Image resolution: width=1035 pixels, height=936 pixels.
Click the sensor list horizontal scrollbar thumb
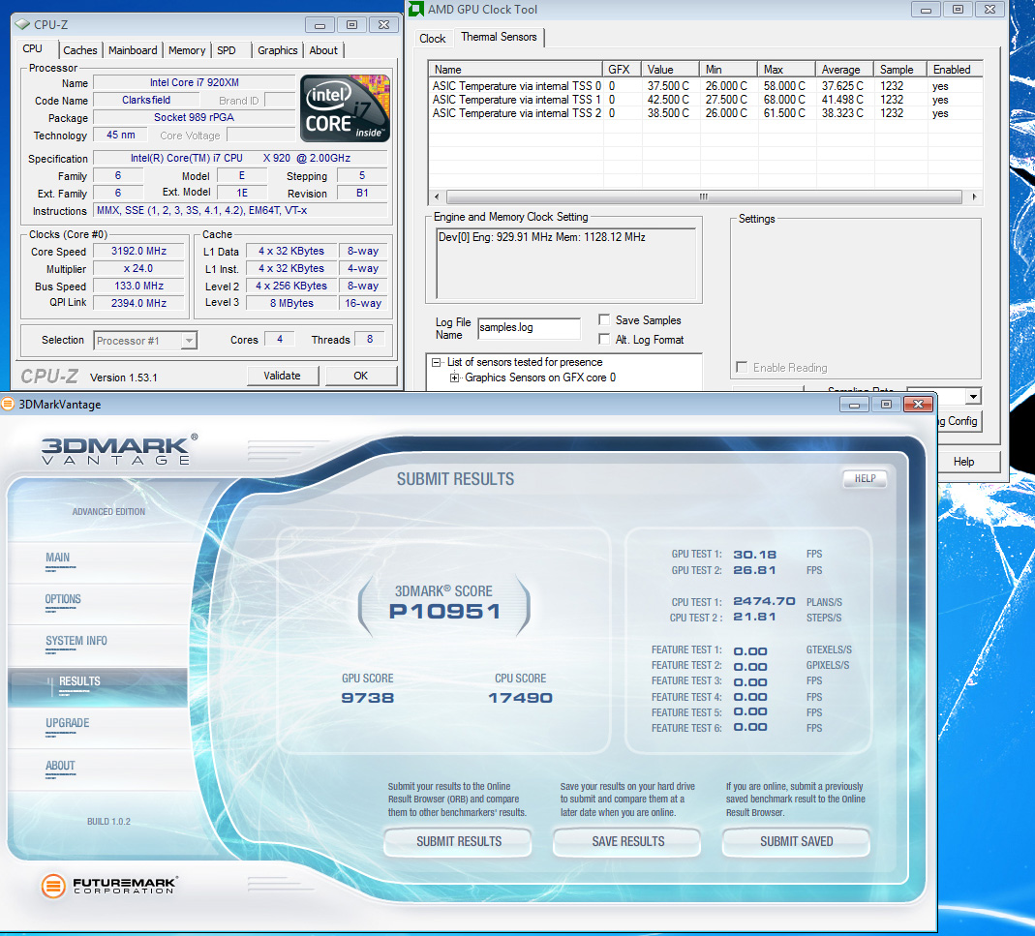point(704,196)
